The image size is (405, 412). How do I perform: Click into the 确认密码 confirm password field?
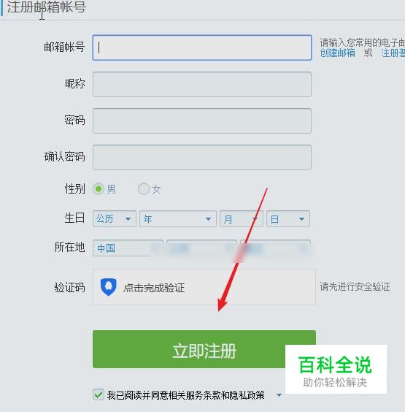click(x=202, y=157)
